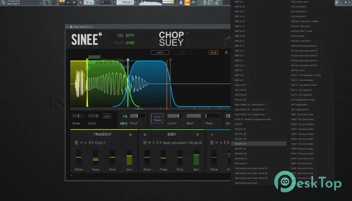Click the teal body-tail crossfade marker
352x201 pixels.
tap(128, 82)
